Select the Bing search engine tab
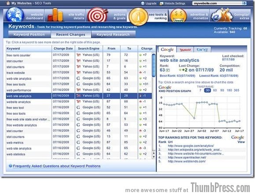255x196 pixels. click(202, 50)
